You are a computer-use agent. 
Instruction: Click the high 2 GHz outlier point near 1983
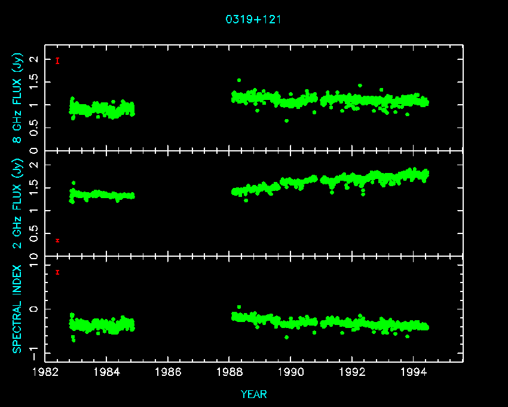(74, 183)
